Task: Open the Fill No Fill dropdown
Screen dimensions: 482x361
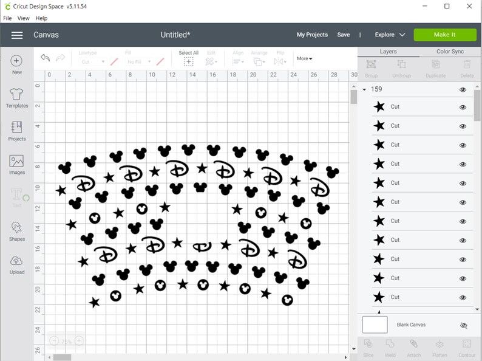Action: [x=139, y=61]
